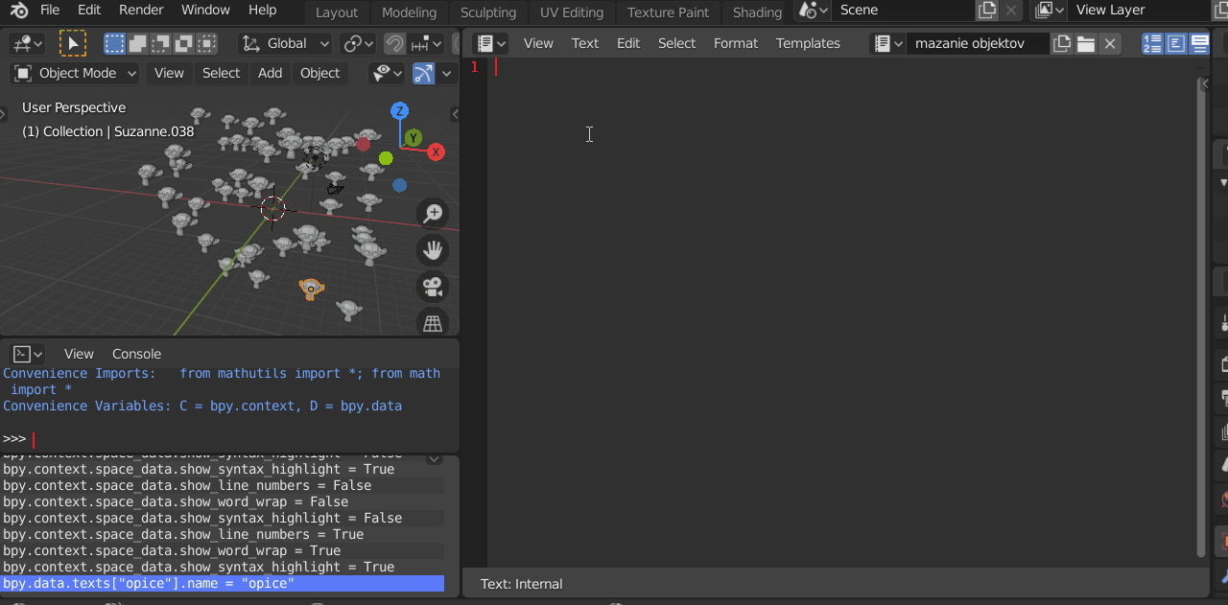Switch to the Layout workspace tab
The width and height of the screenshot is (1228, 605).
click(337, 12)
